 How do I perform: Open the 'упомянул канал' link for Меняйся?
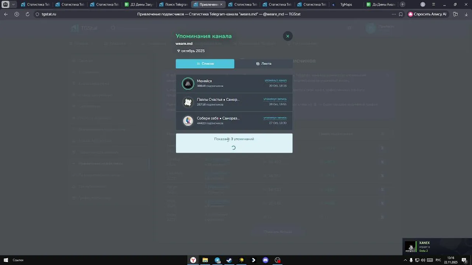coord(275,80)
